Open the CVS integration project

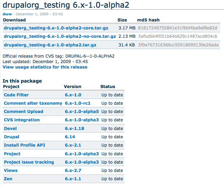pyautogui.click(x=22, y=120)
